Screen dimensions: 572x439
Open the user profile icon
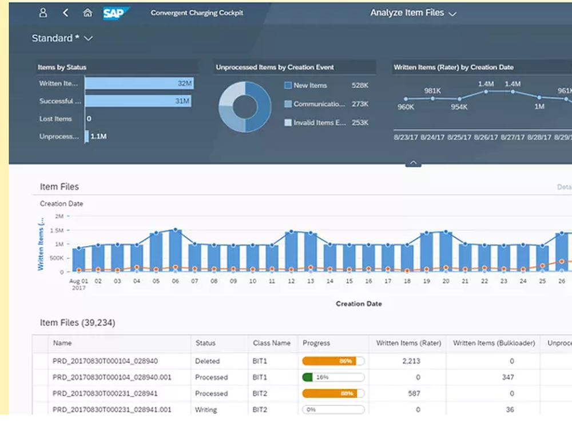coord(42,12)
